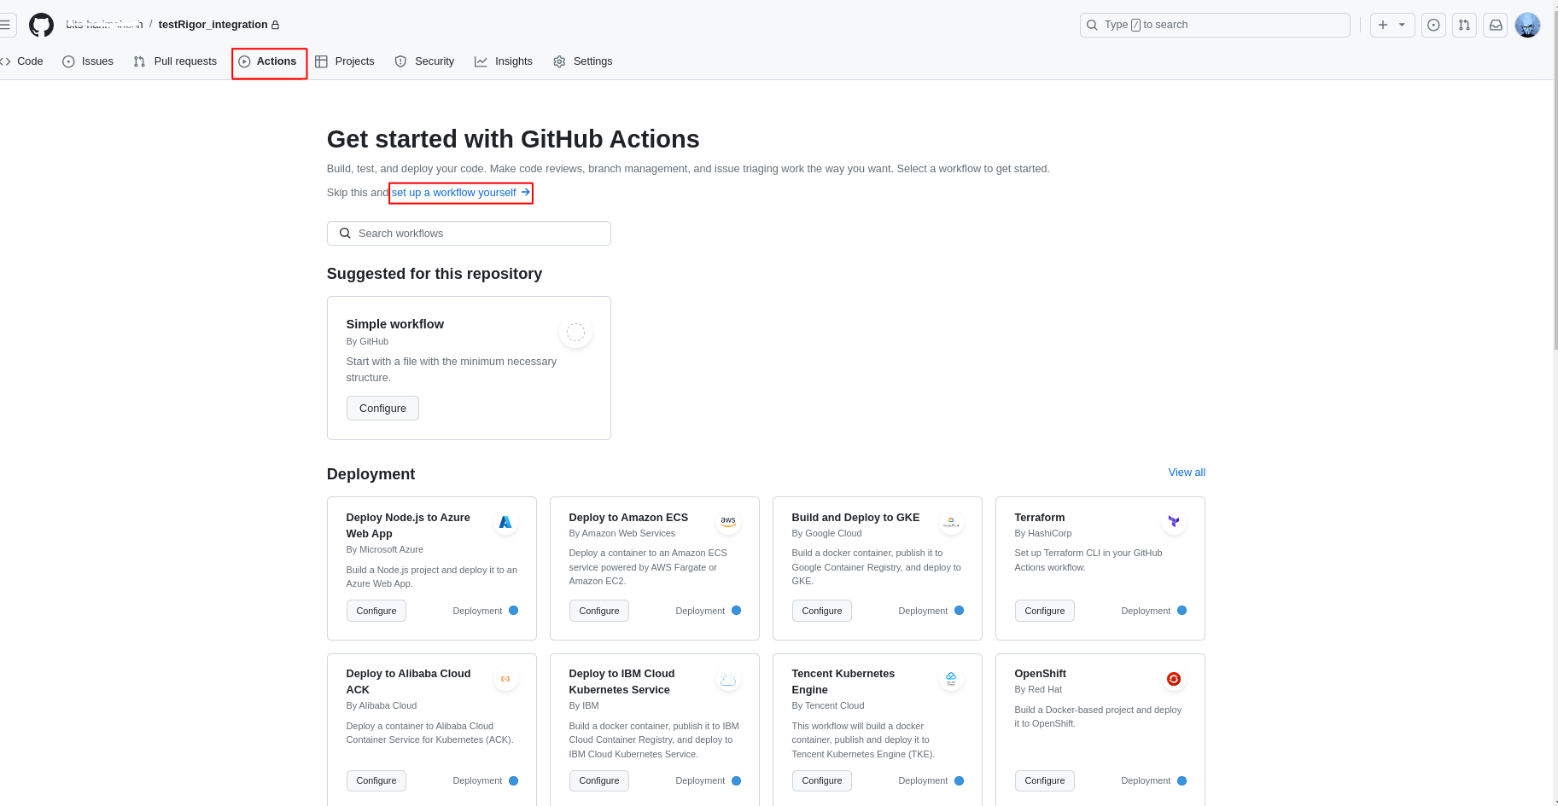Click the user profile avatar

1527,25
